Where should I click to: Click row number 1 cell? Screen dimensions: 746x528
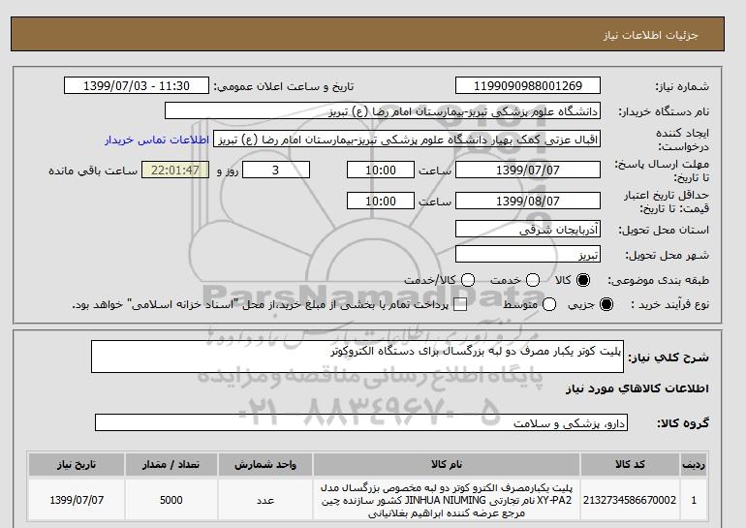tap(694, 500)
